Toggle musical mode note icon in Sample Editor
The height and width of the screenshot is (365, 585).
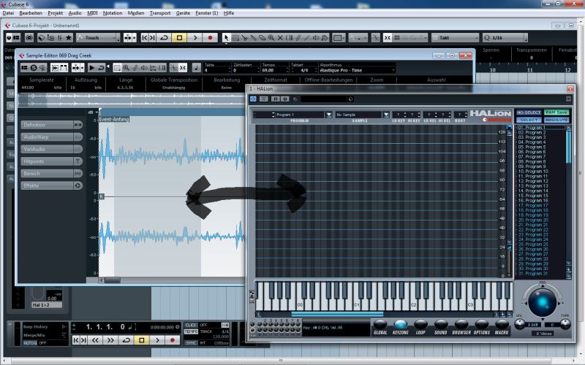point(196,68)
